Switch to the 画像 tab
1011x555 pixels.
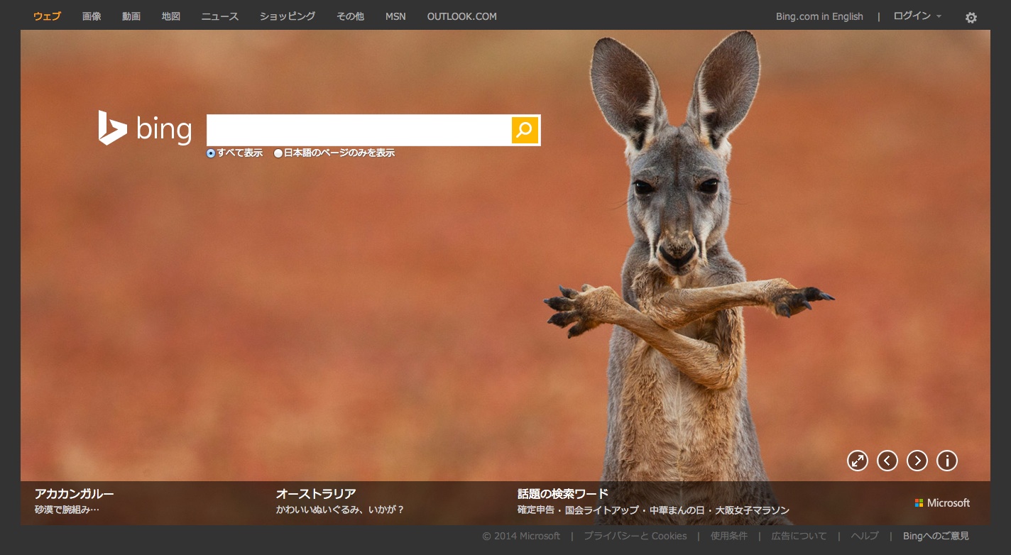(x=92, y=16)
